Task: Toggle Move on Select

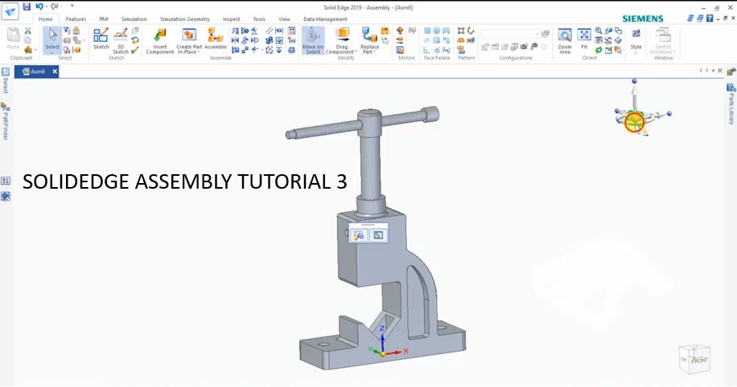Action: point(312,40)
